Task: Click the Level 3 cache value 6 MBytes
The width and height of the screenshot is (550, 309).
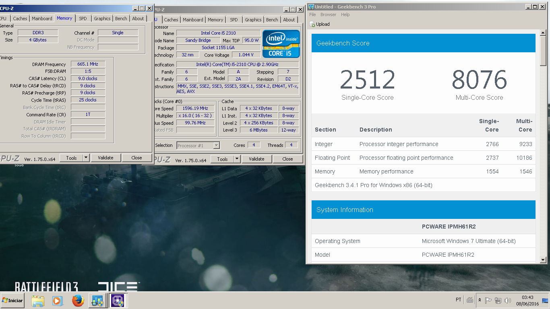Action: [x=259, y=130]
